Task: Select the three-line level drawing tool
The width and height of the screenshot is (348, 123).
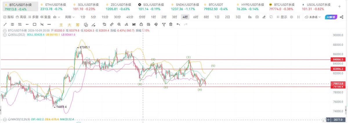Action: (x=20, y=24)
